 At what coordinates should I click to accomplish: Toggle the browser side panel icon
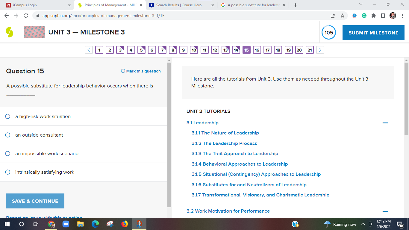pos(383,16)
